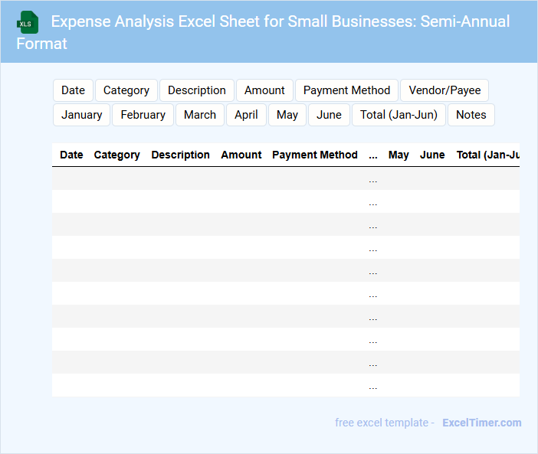Select the Vendor/Payee tag
This screenshot has width=538, height=454.
[x=445, y=90]
